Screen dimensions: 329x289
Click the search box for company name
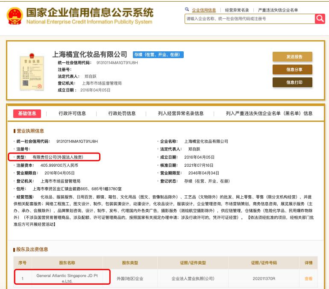click(x=250, y=19)
